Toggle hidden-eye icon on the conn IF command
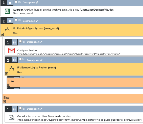 pyautogui.click(x=24, y=60)
